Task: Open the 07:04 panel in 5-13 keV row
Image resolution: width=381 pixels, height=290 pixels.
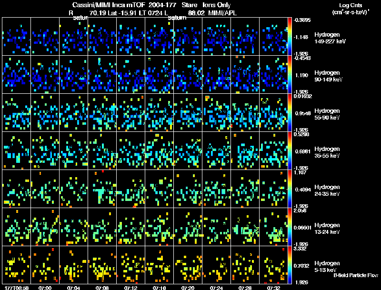Action: (x=74, y=265)
